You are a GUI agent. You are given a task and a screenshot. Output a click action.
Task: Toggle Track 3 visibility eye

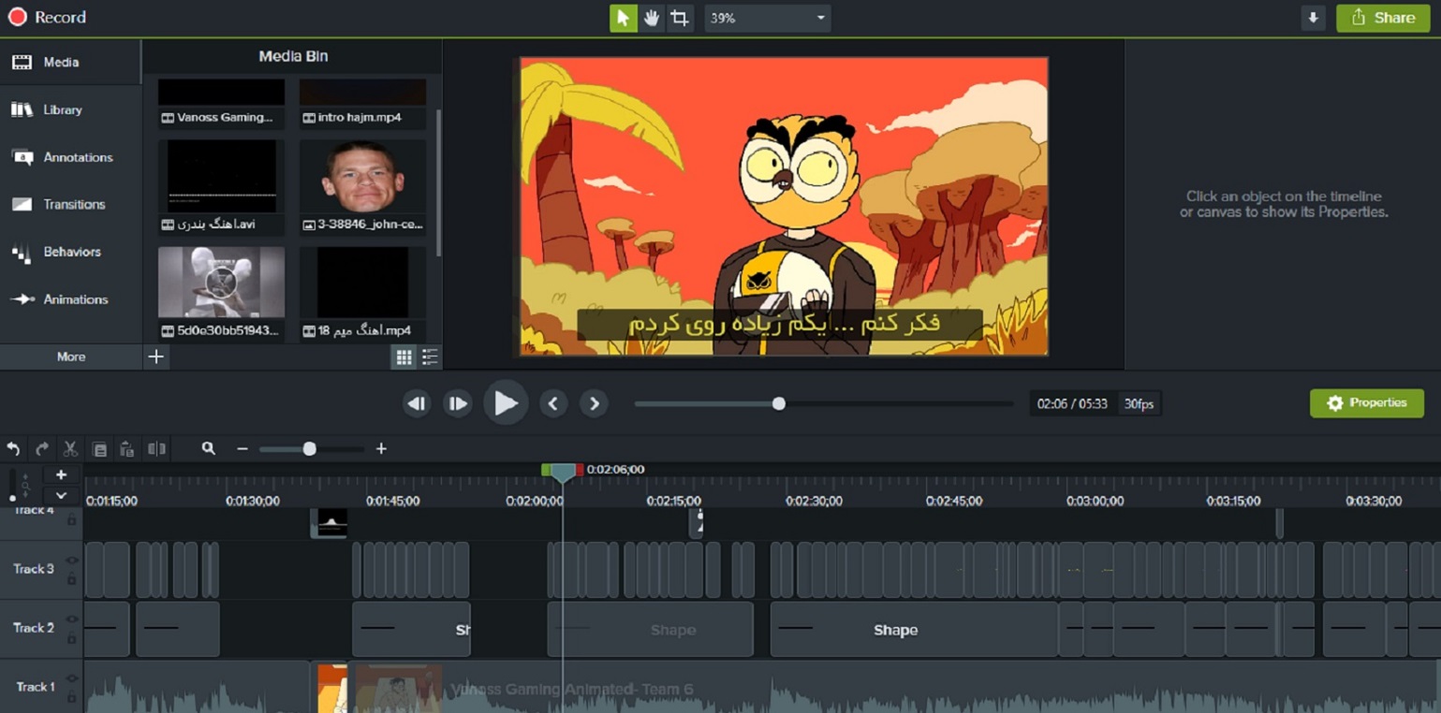[x=71, y=561]
